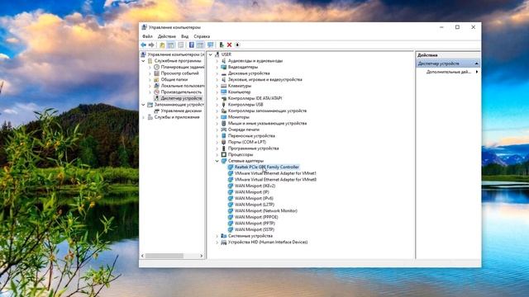529x297 pixels.
Task: Click left arrow of the tree horizontal scrollbar
Action: click(142, 256)
